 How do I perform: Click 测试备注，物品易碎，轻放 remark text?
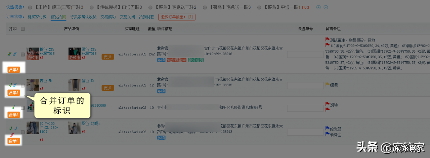353,40
